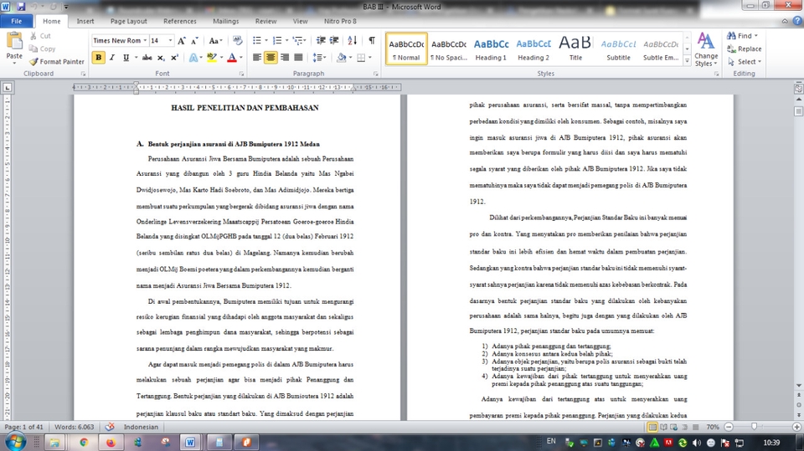This screenshot has height=451, width=804.
Task: Click the zoom slider handle
Action: (755, 427)
